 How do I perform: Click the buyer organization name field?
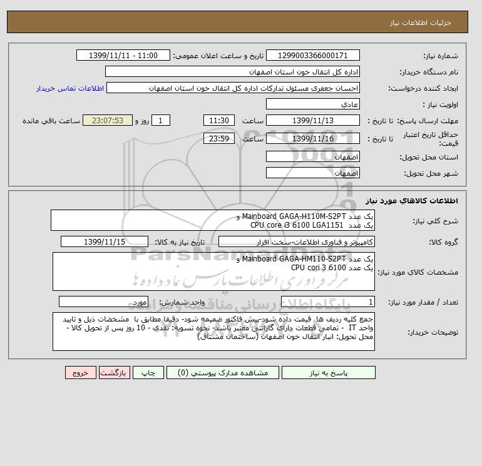pyautogui.click(x=232, y=71)
